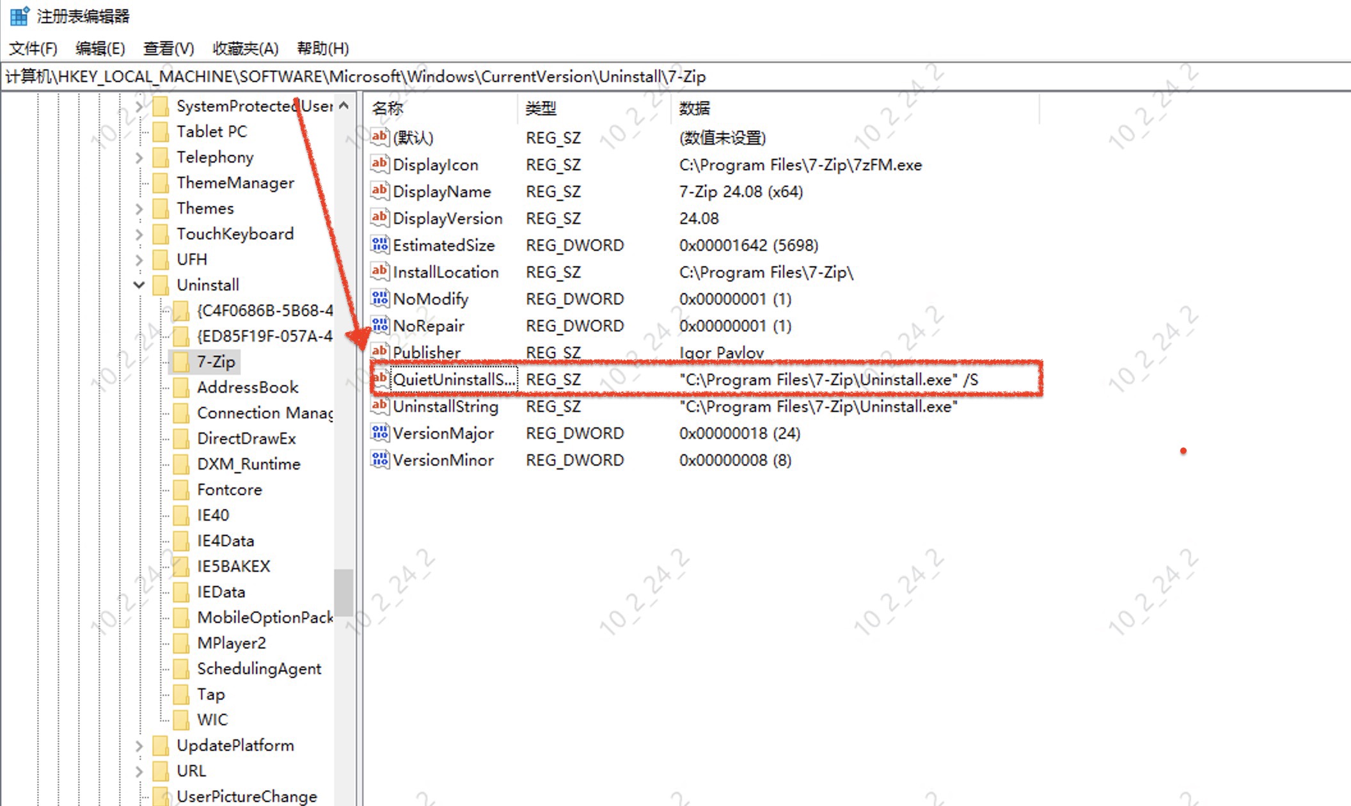Click the UninstallString string value icon
The width and height of the screenshot is (1351, 806).
379,406
